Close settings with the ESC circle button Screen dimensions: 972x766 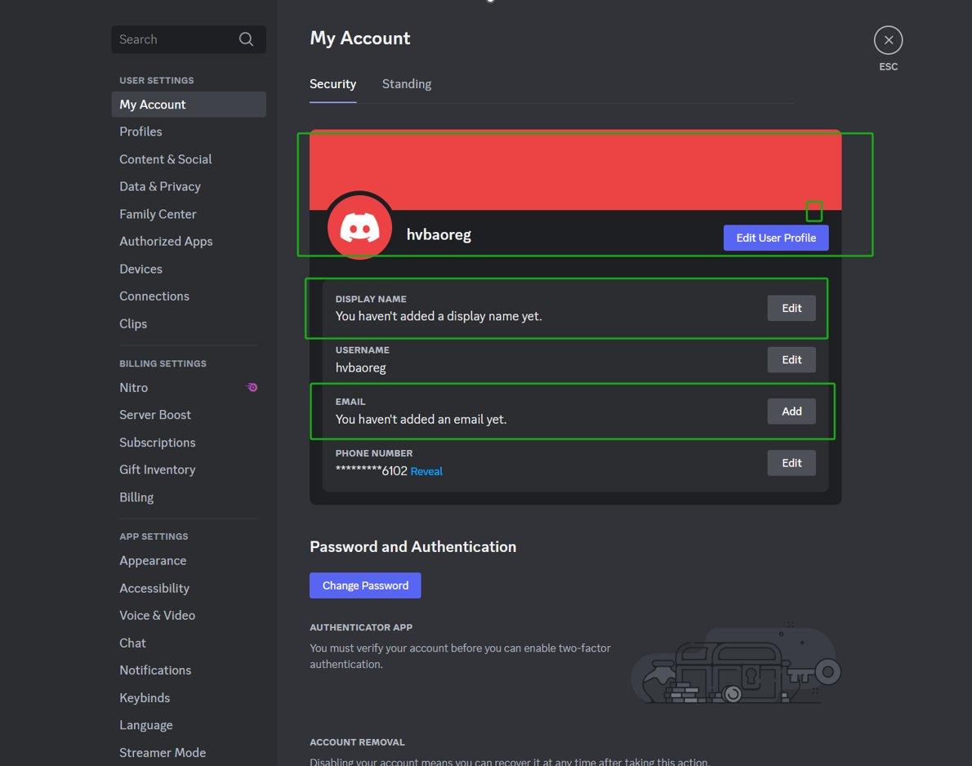pyautogui.click(x=888, y=40)
